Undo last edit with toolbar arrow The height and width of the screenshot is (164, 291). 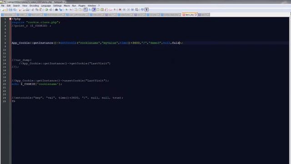[x=46, y=10]
